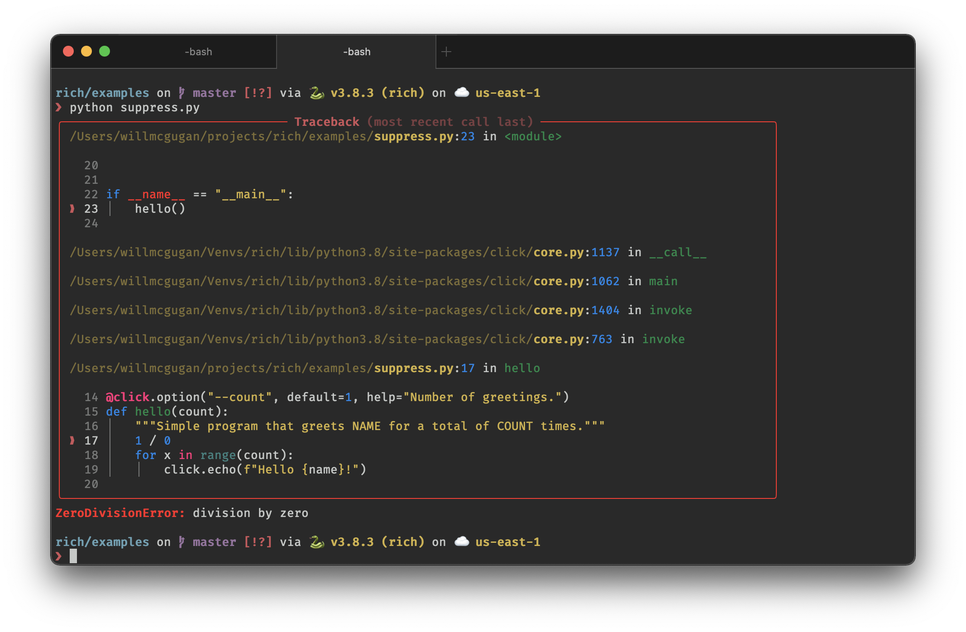The height and width of the screenshot is (632, 966).
Task: Click the git branch icon in the top prompt
Action: 182,93
